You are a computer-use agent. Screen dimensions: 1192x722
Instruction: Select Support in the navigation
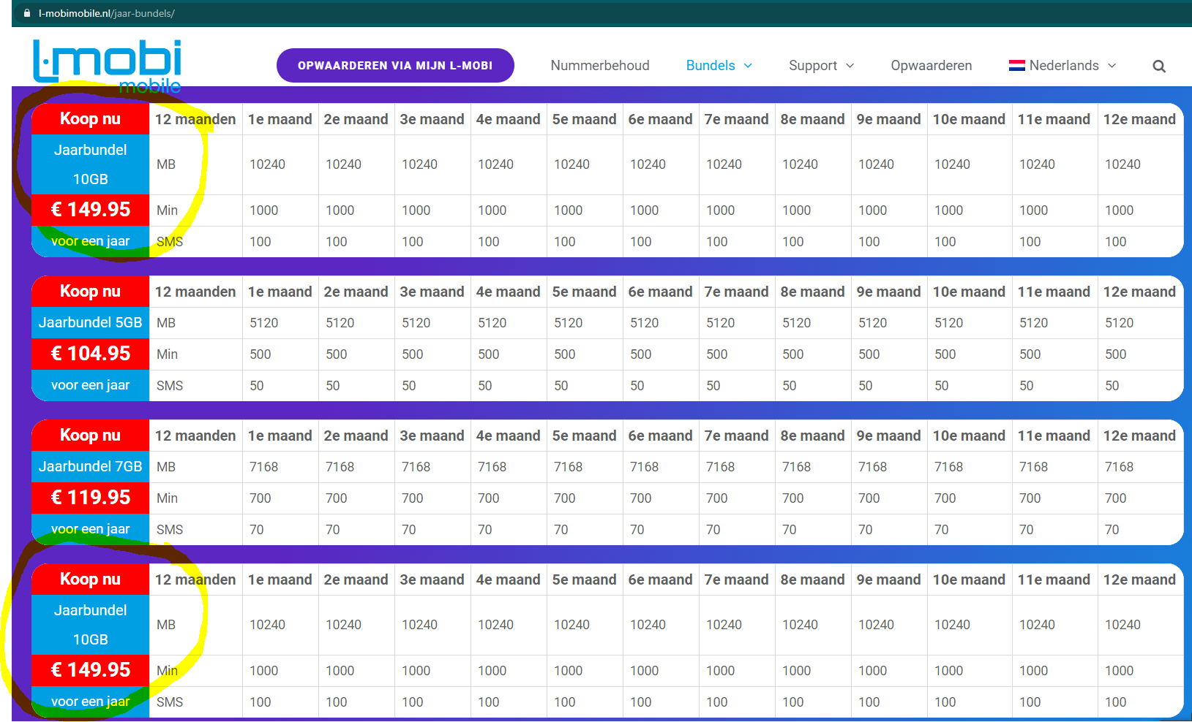pos(813,66)
